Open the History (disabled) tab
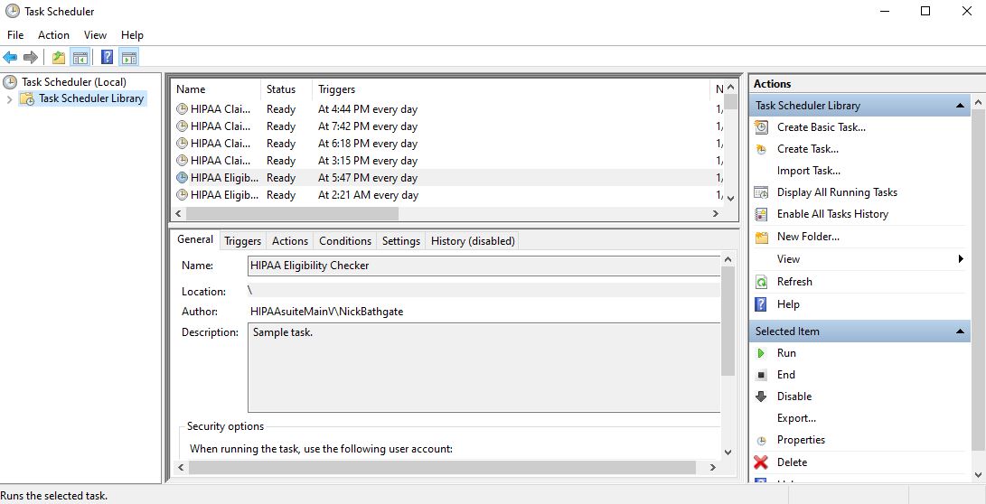 click(x=473, y=241)
